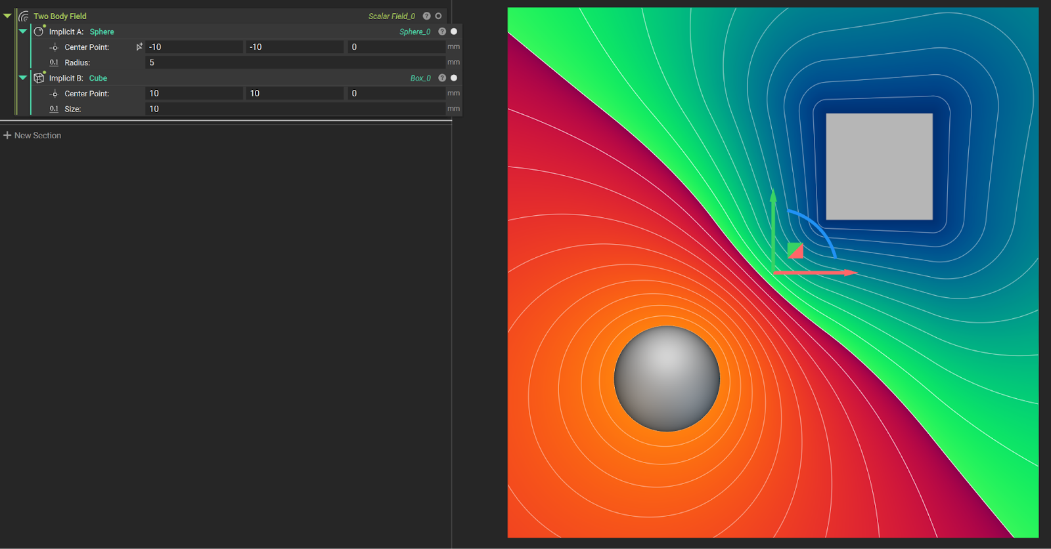Open help for Sphere_0

[x=442, y=31]
